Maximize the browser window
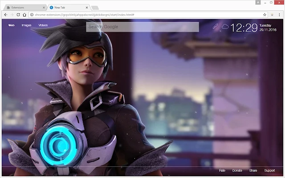Viewport: 285px width, 178px height. [271, 3]
